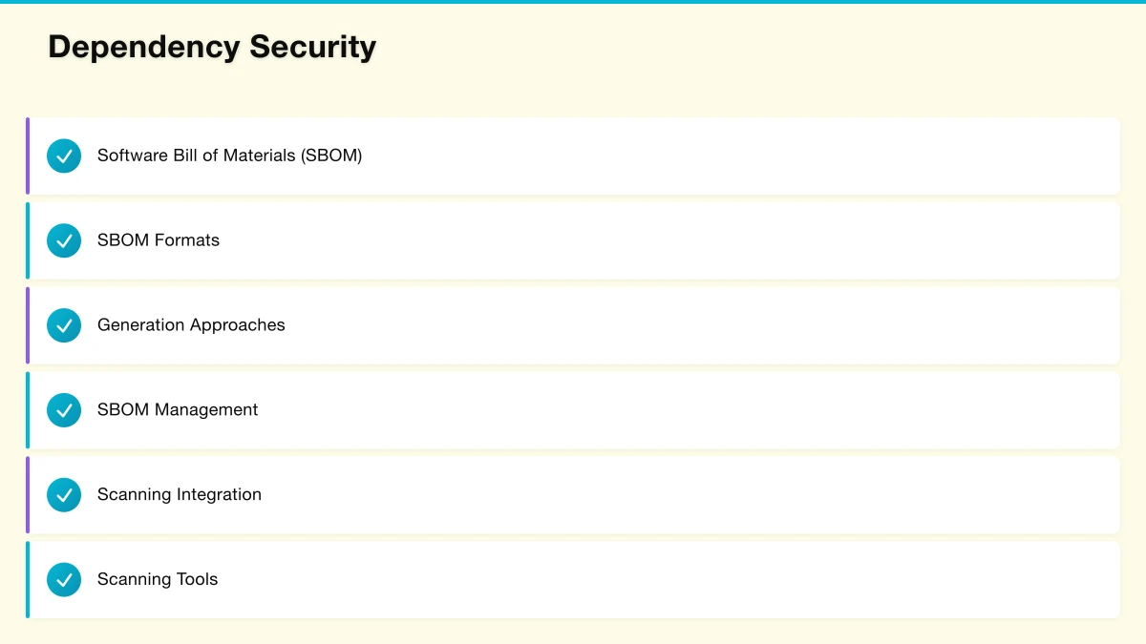Click the Scanning Tools text label
The height and width of the screenshot is (644, 1146).
click(x=158, y=580)
